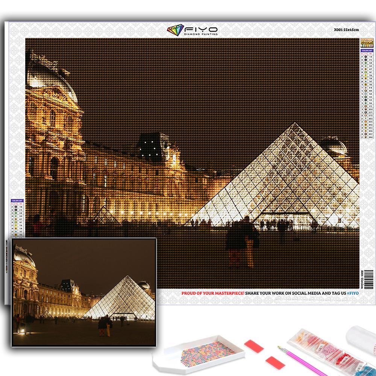Open the Louvre reference photo inset

[x=84, y=292]
